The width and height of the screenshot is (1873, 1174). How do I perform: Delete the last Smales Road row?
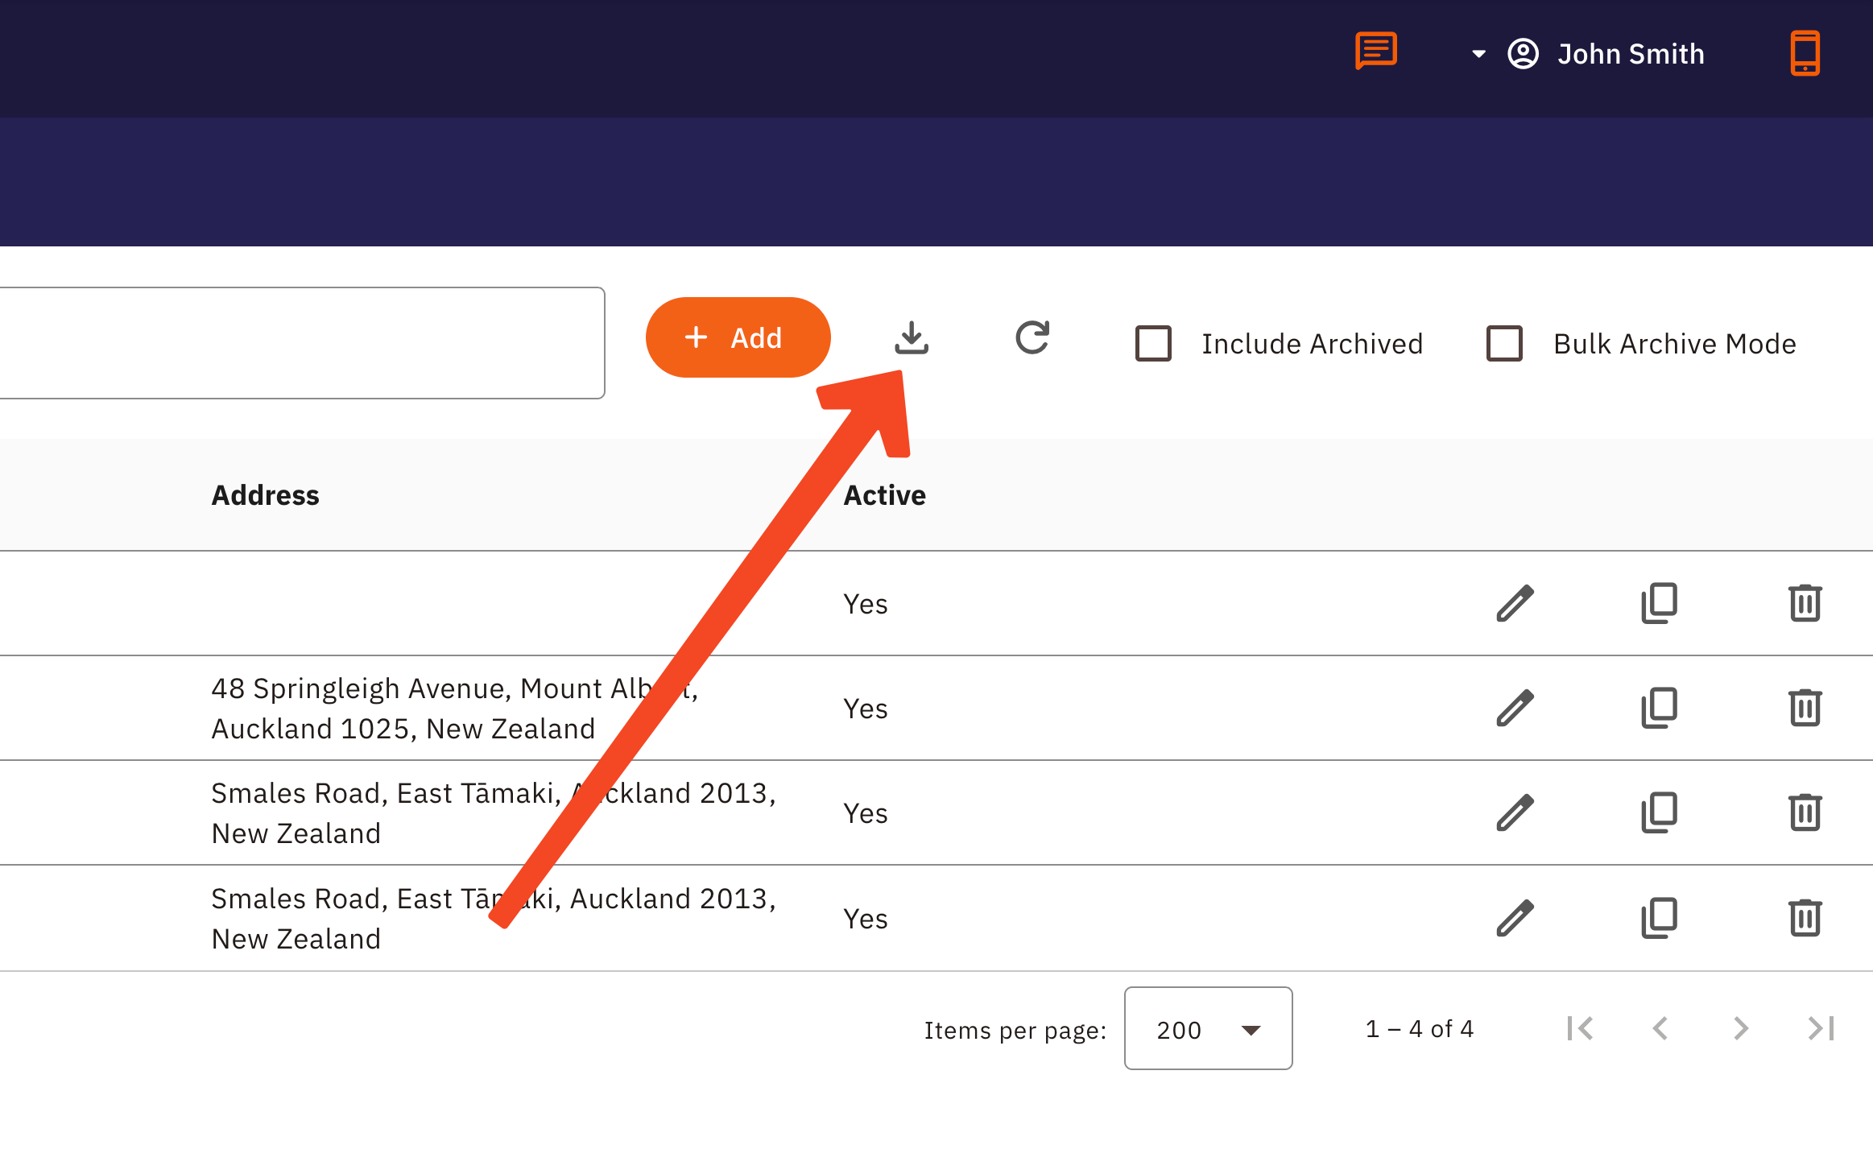coord(1805,918)
